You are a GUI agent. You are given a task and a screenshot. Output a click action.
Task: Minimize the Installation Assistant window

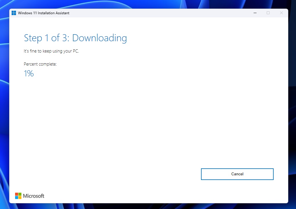pos(255,13)
